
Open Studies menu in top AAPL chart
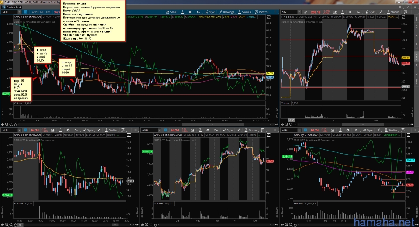(244, 12)
